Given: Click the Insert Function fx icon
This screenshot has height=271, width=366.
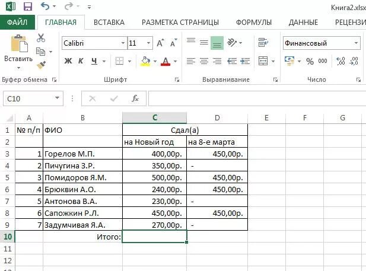Looking at the screenshot, I should [x=135, y=98].
